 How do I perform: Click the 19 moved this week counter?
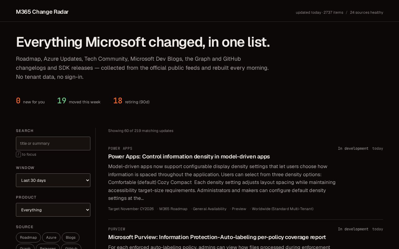79,101
